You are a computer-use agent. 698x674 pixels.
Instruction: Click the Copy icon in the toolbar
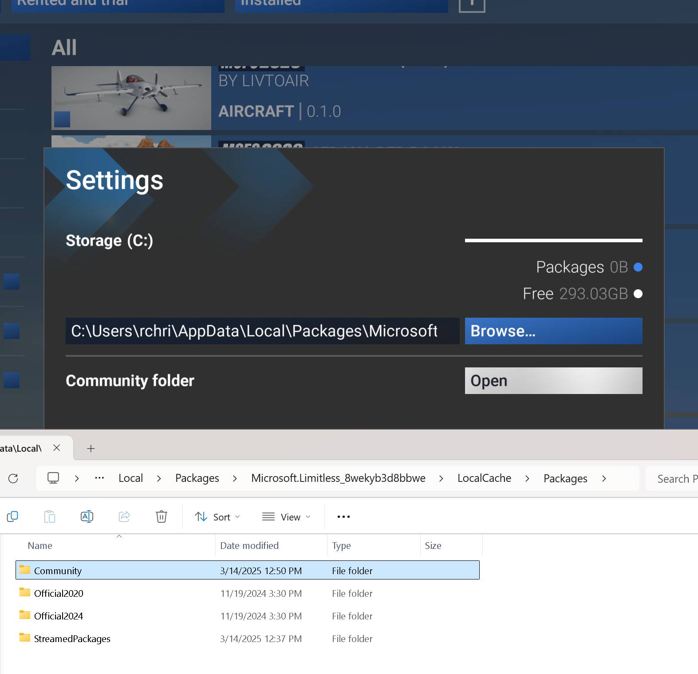click(x=12, y=516)
